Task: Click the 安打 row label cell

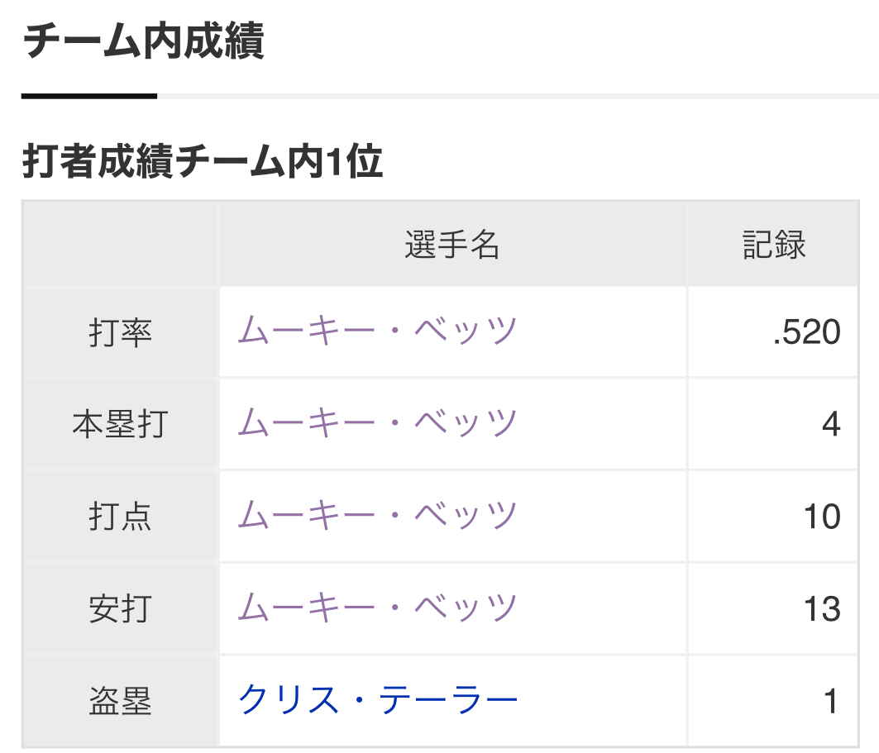Action: (121, 610)
